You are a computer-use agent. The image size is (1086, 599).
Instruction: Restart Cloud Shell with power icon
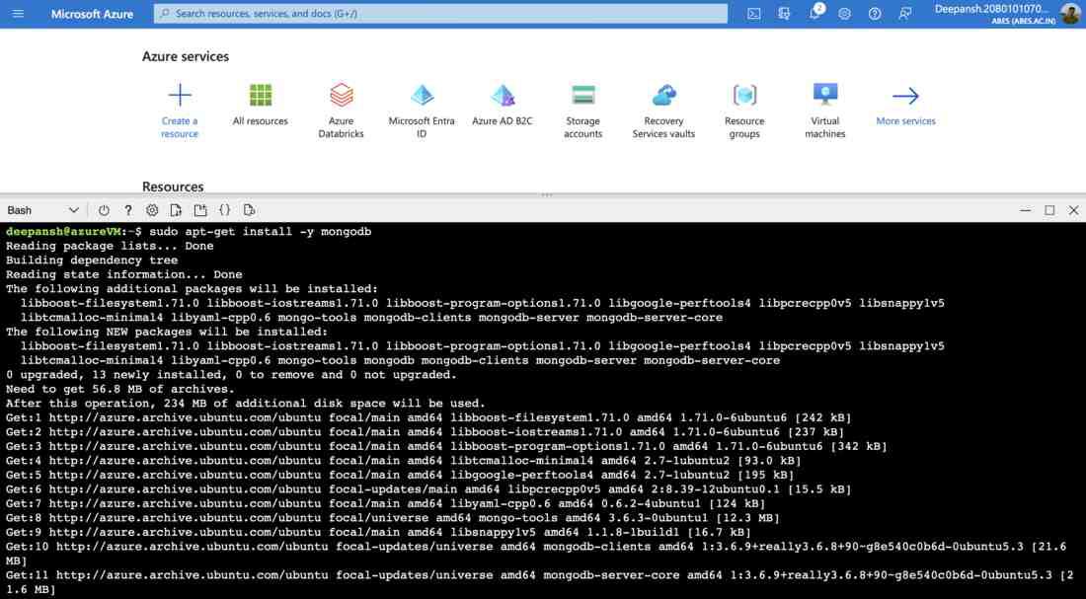(104, 210)
